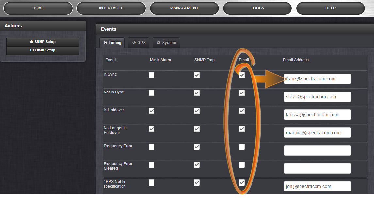
Task: Click the empty email field for Frequency Error
Action: (317, 150)
